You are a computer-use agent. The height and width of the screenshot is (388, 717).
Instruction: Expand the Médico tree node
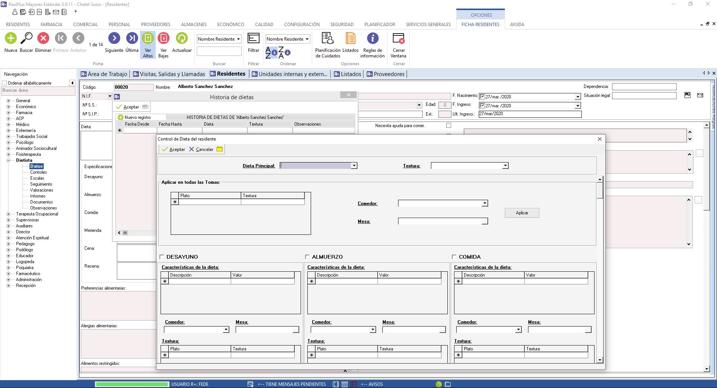tap(9, 124)
